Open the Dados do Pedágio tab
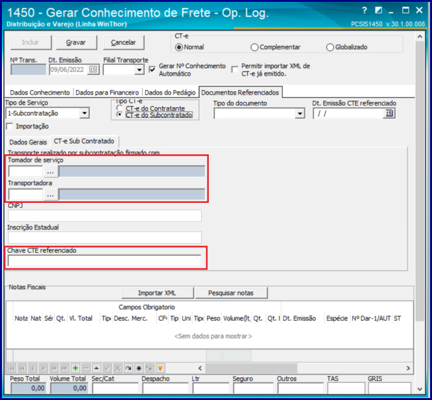The width and height of the screenshot is (432, 400). pos(170,93)
